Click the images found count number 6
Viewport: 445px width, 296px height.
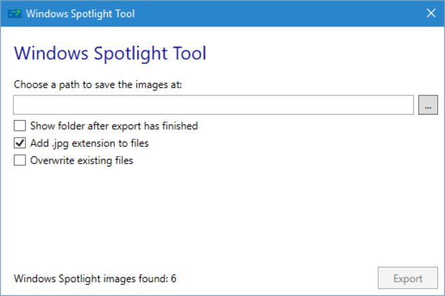point(173,279)
